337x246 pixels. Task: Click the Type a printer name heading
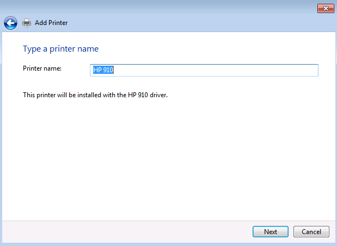point(60,49)
